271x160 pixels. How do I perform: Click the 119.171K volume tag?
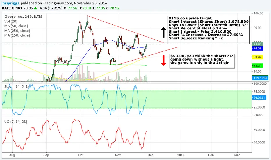tap(260, 78)
